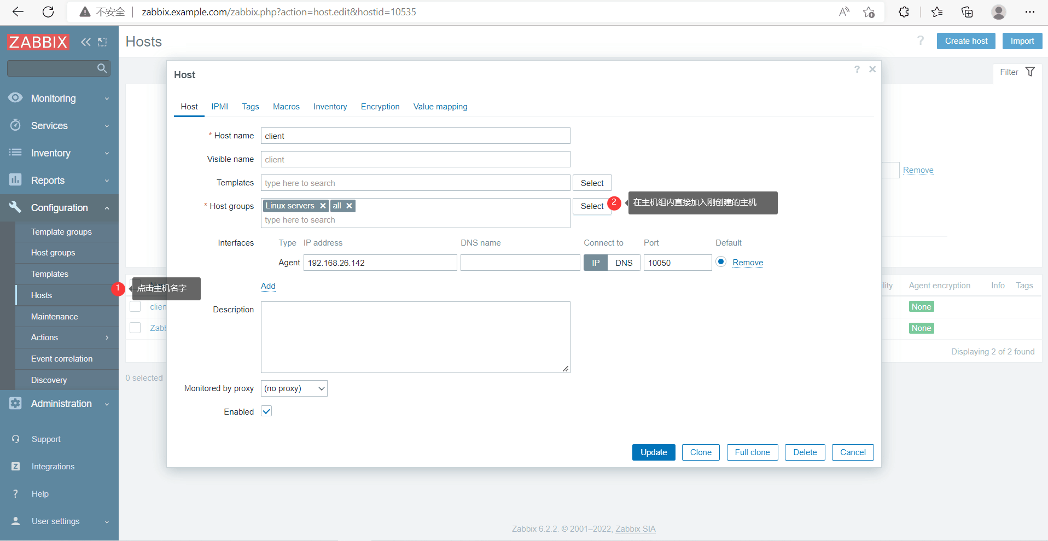This screenshot has height=541, width=1048.
Task: Click the Services clock icon
Action: click(15, 125)
